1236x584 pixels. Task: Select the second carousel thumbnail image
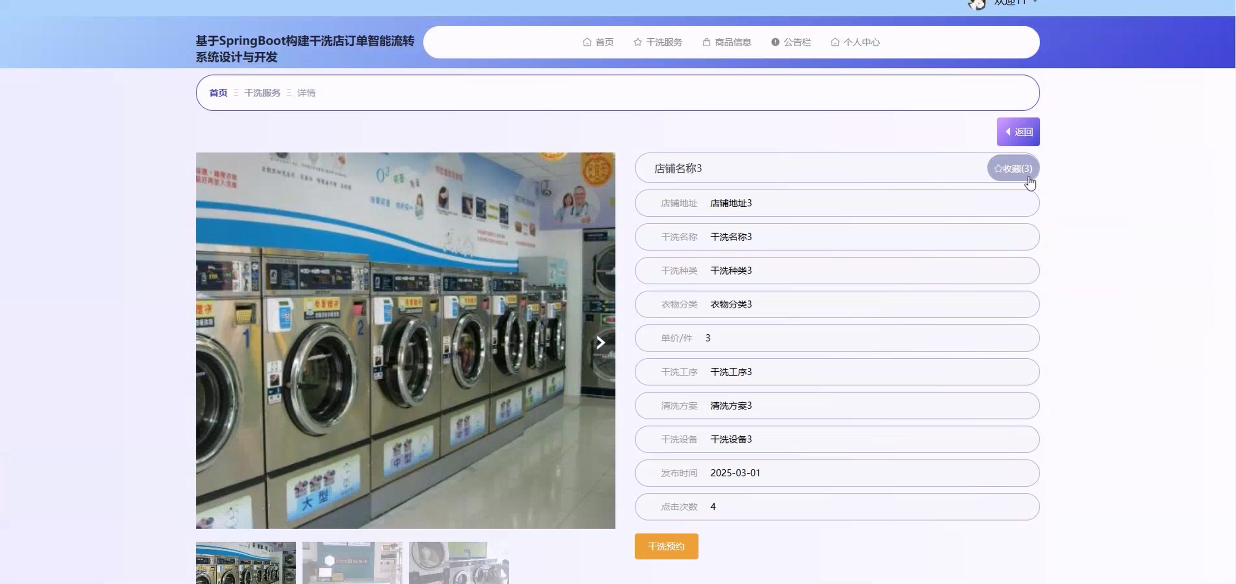pos(352,562)
